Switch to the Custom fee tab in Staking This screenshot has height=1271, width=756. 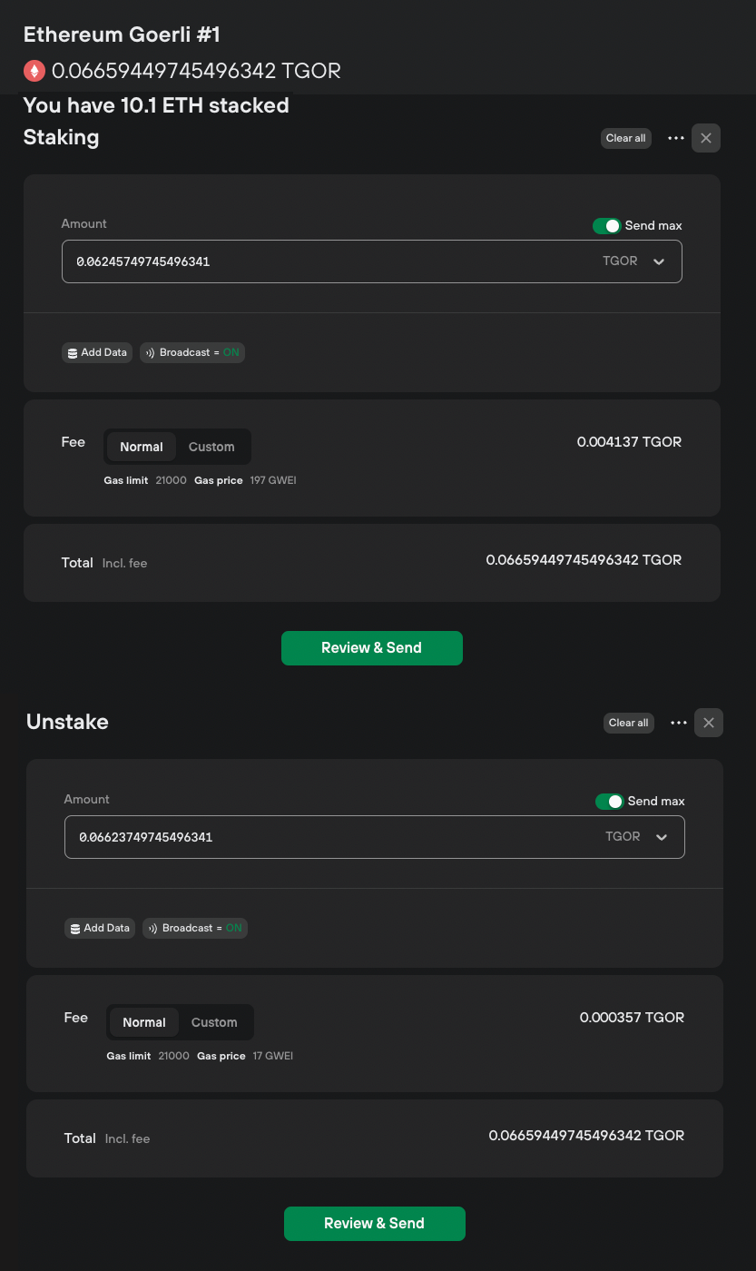click(211, 447)
